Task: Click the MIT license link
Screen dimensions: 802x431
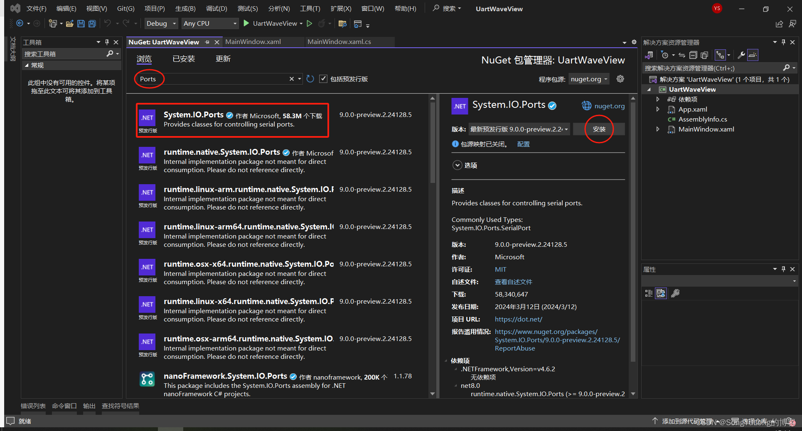Action: click(x=500, y=269)
